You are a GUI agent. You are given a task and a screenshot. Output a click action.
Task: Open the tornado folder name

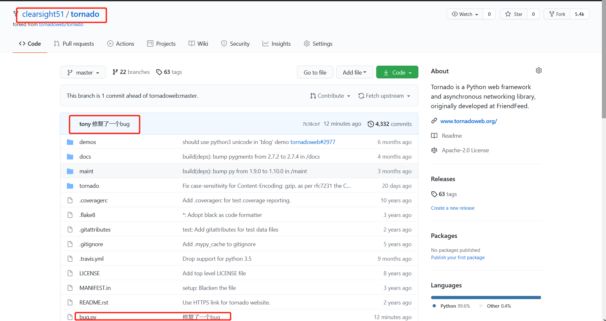pyautogui.click(x=89, y=186)
